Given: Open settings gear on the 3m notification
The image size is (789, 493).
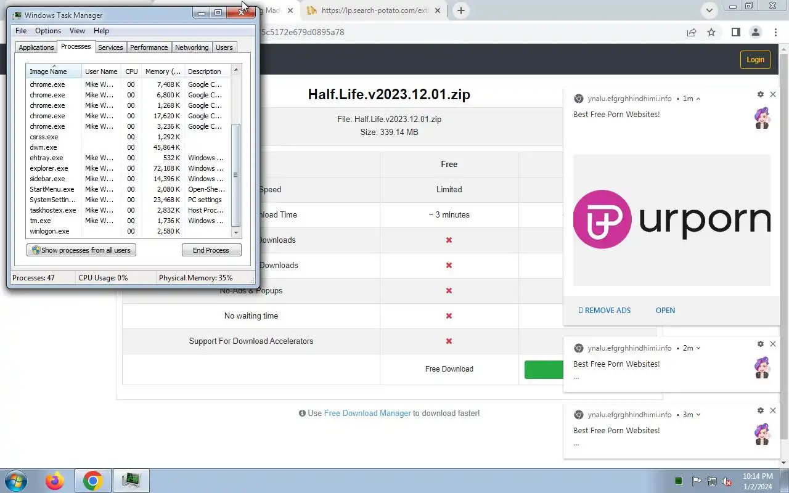Looking at the screenshot, I should tap(760, 410).
